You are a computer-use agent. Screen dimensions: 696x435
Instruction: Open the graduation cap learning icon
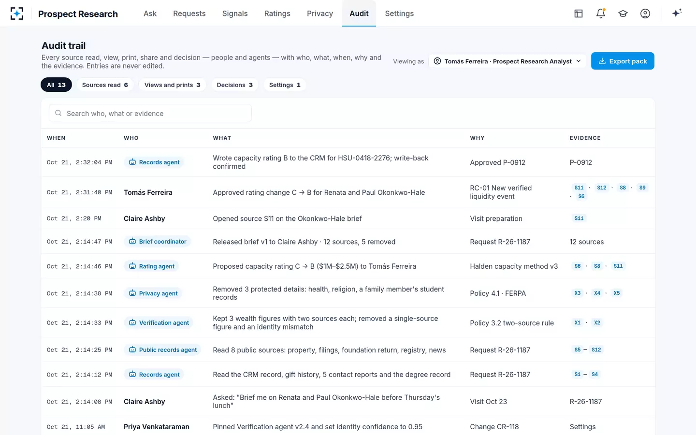[x=623, y=14]
